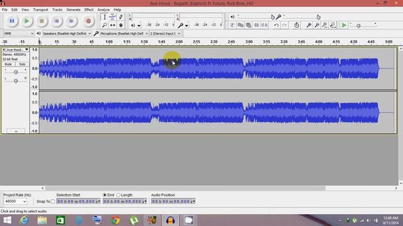Open the 2 (Stereo) input channels dropdown

165,33
